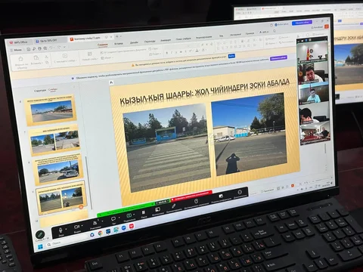
Task: Open Zoom annotate pencil tool
Action: 173,207
